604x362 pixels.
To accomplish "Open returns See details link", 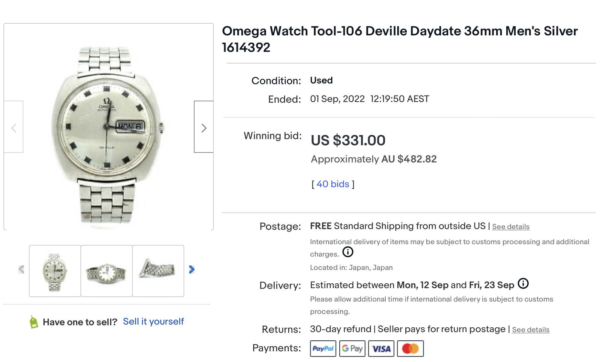I will point(530,330).
